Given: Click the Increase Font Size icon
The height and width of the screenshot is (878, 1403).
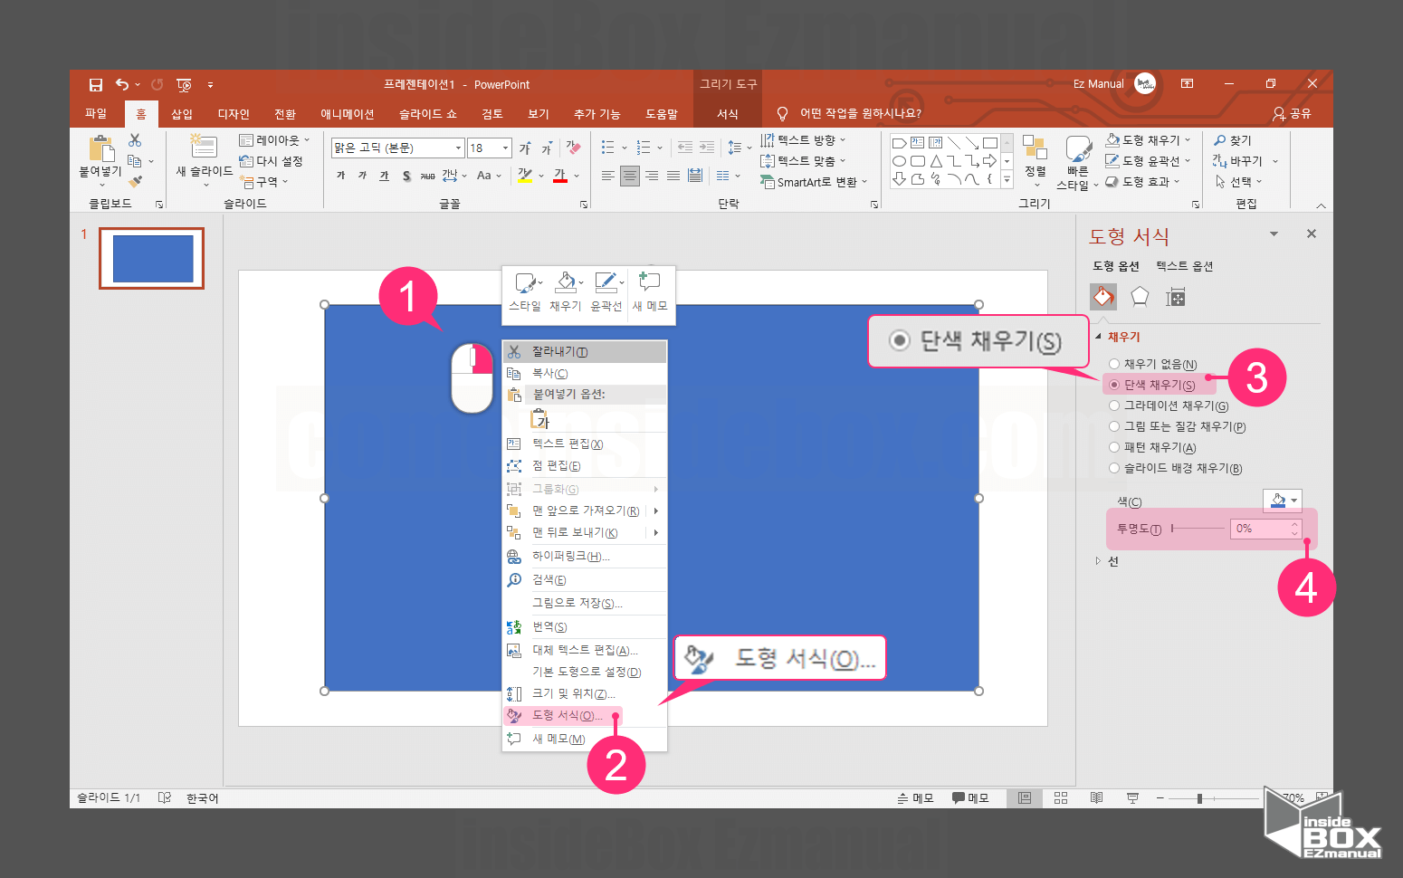Looking at the screenshot, I should 525,148.
